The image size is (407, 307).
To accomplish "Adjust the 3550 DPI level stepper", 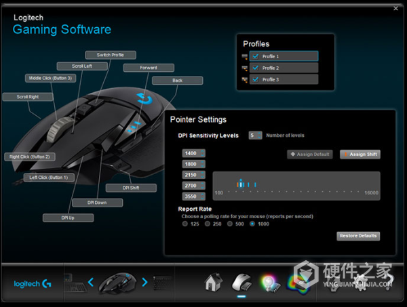I will [202, 197].
